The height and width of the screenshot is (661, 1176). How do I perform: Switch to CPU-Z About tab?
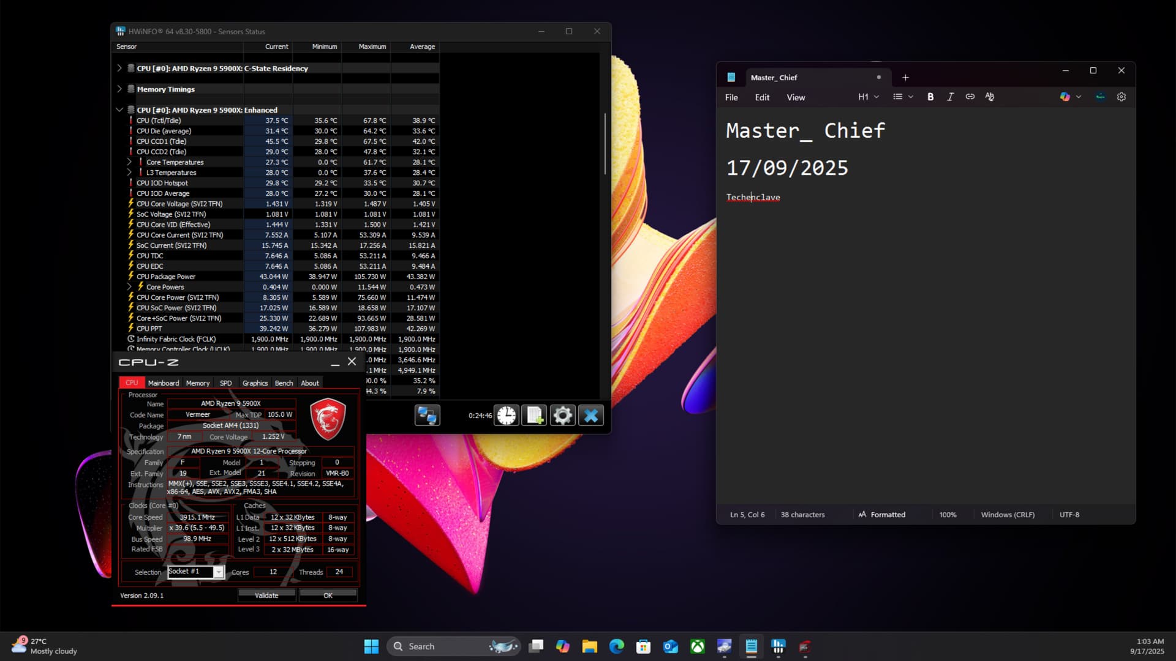coord(310,383)
